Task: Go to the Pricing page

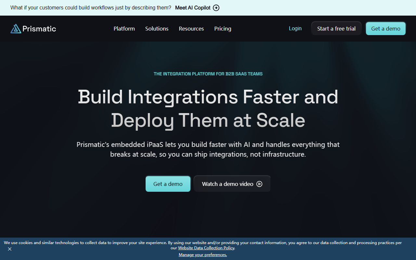Action: (x=223, y=29)
